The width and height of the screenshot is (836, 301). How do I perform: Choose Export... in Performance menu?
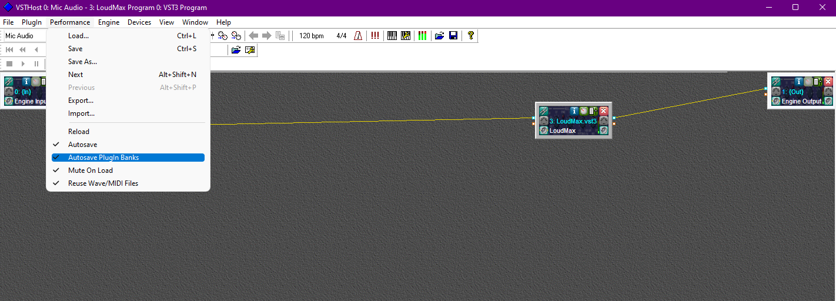tap(128, 101)
